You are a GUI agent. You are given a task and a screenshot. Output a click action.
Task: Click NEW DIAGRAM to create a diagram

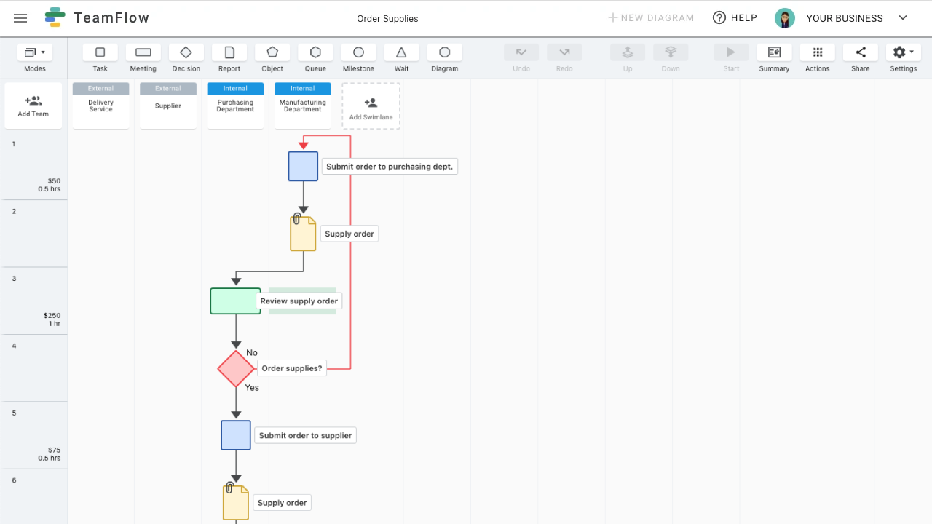click(x=651, y=17)
